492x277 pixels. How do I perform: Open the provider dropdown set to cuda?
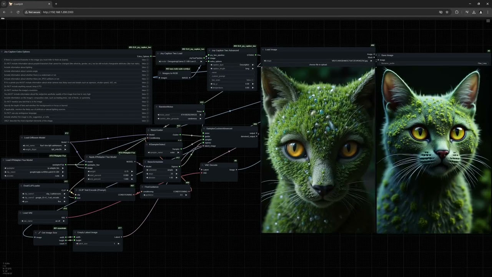point(33,176)
